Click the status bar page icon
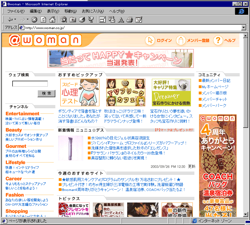 pyautogui.click(x=4, y=221)
